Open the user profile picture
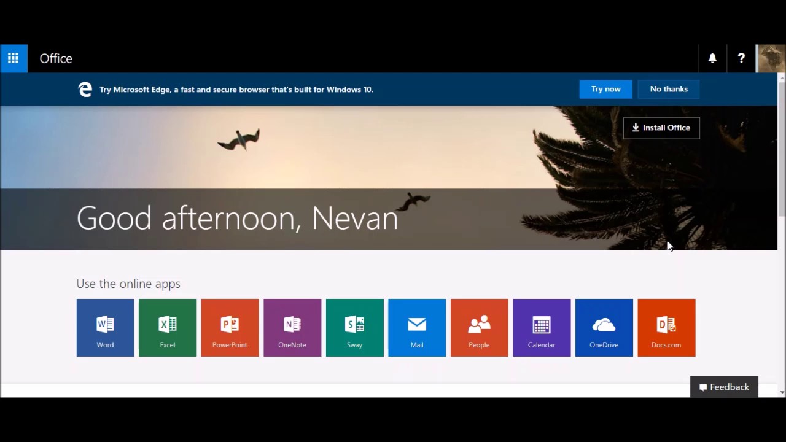The height and width of the screenshot is (442, 786). (771, 58)
